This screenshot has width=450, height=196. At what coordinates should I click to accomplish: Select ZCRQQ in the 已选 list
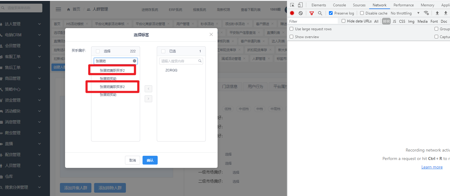pyautogui.click(x=171, y=70)
